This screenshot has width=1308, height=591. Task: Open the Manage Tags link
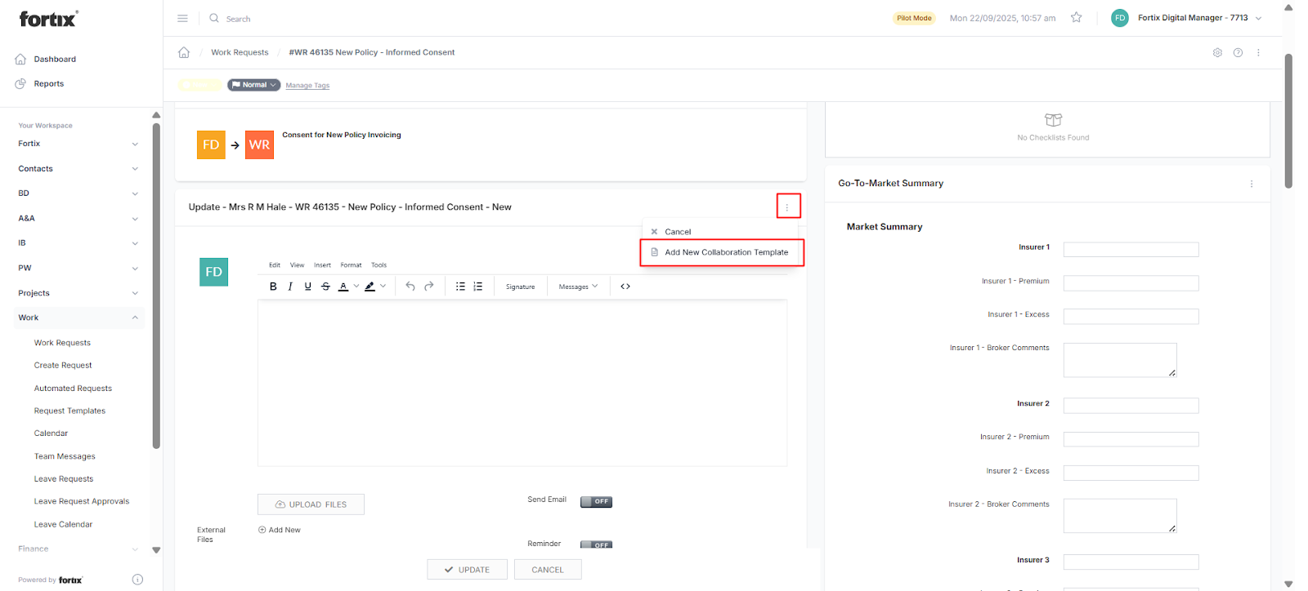307,86
